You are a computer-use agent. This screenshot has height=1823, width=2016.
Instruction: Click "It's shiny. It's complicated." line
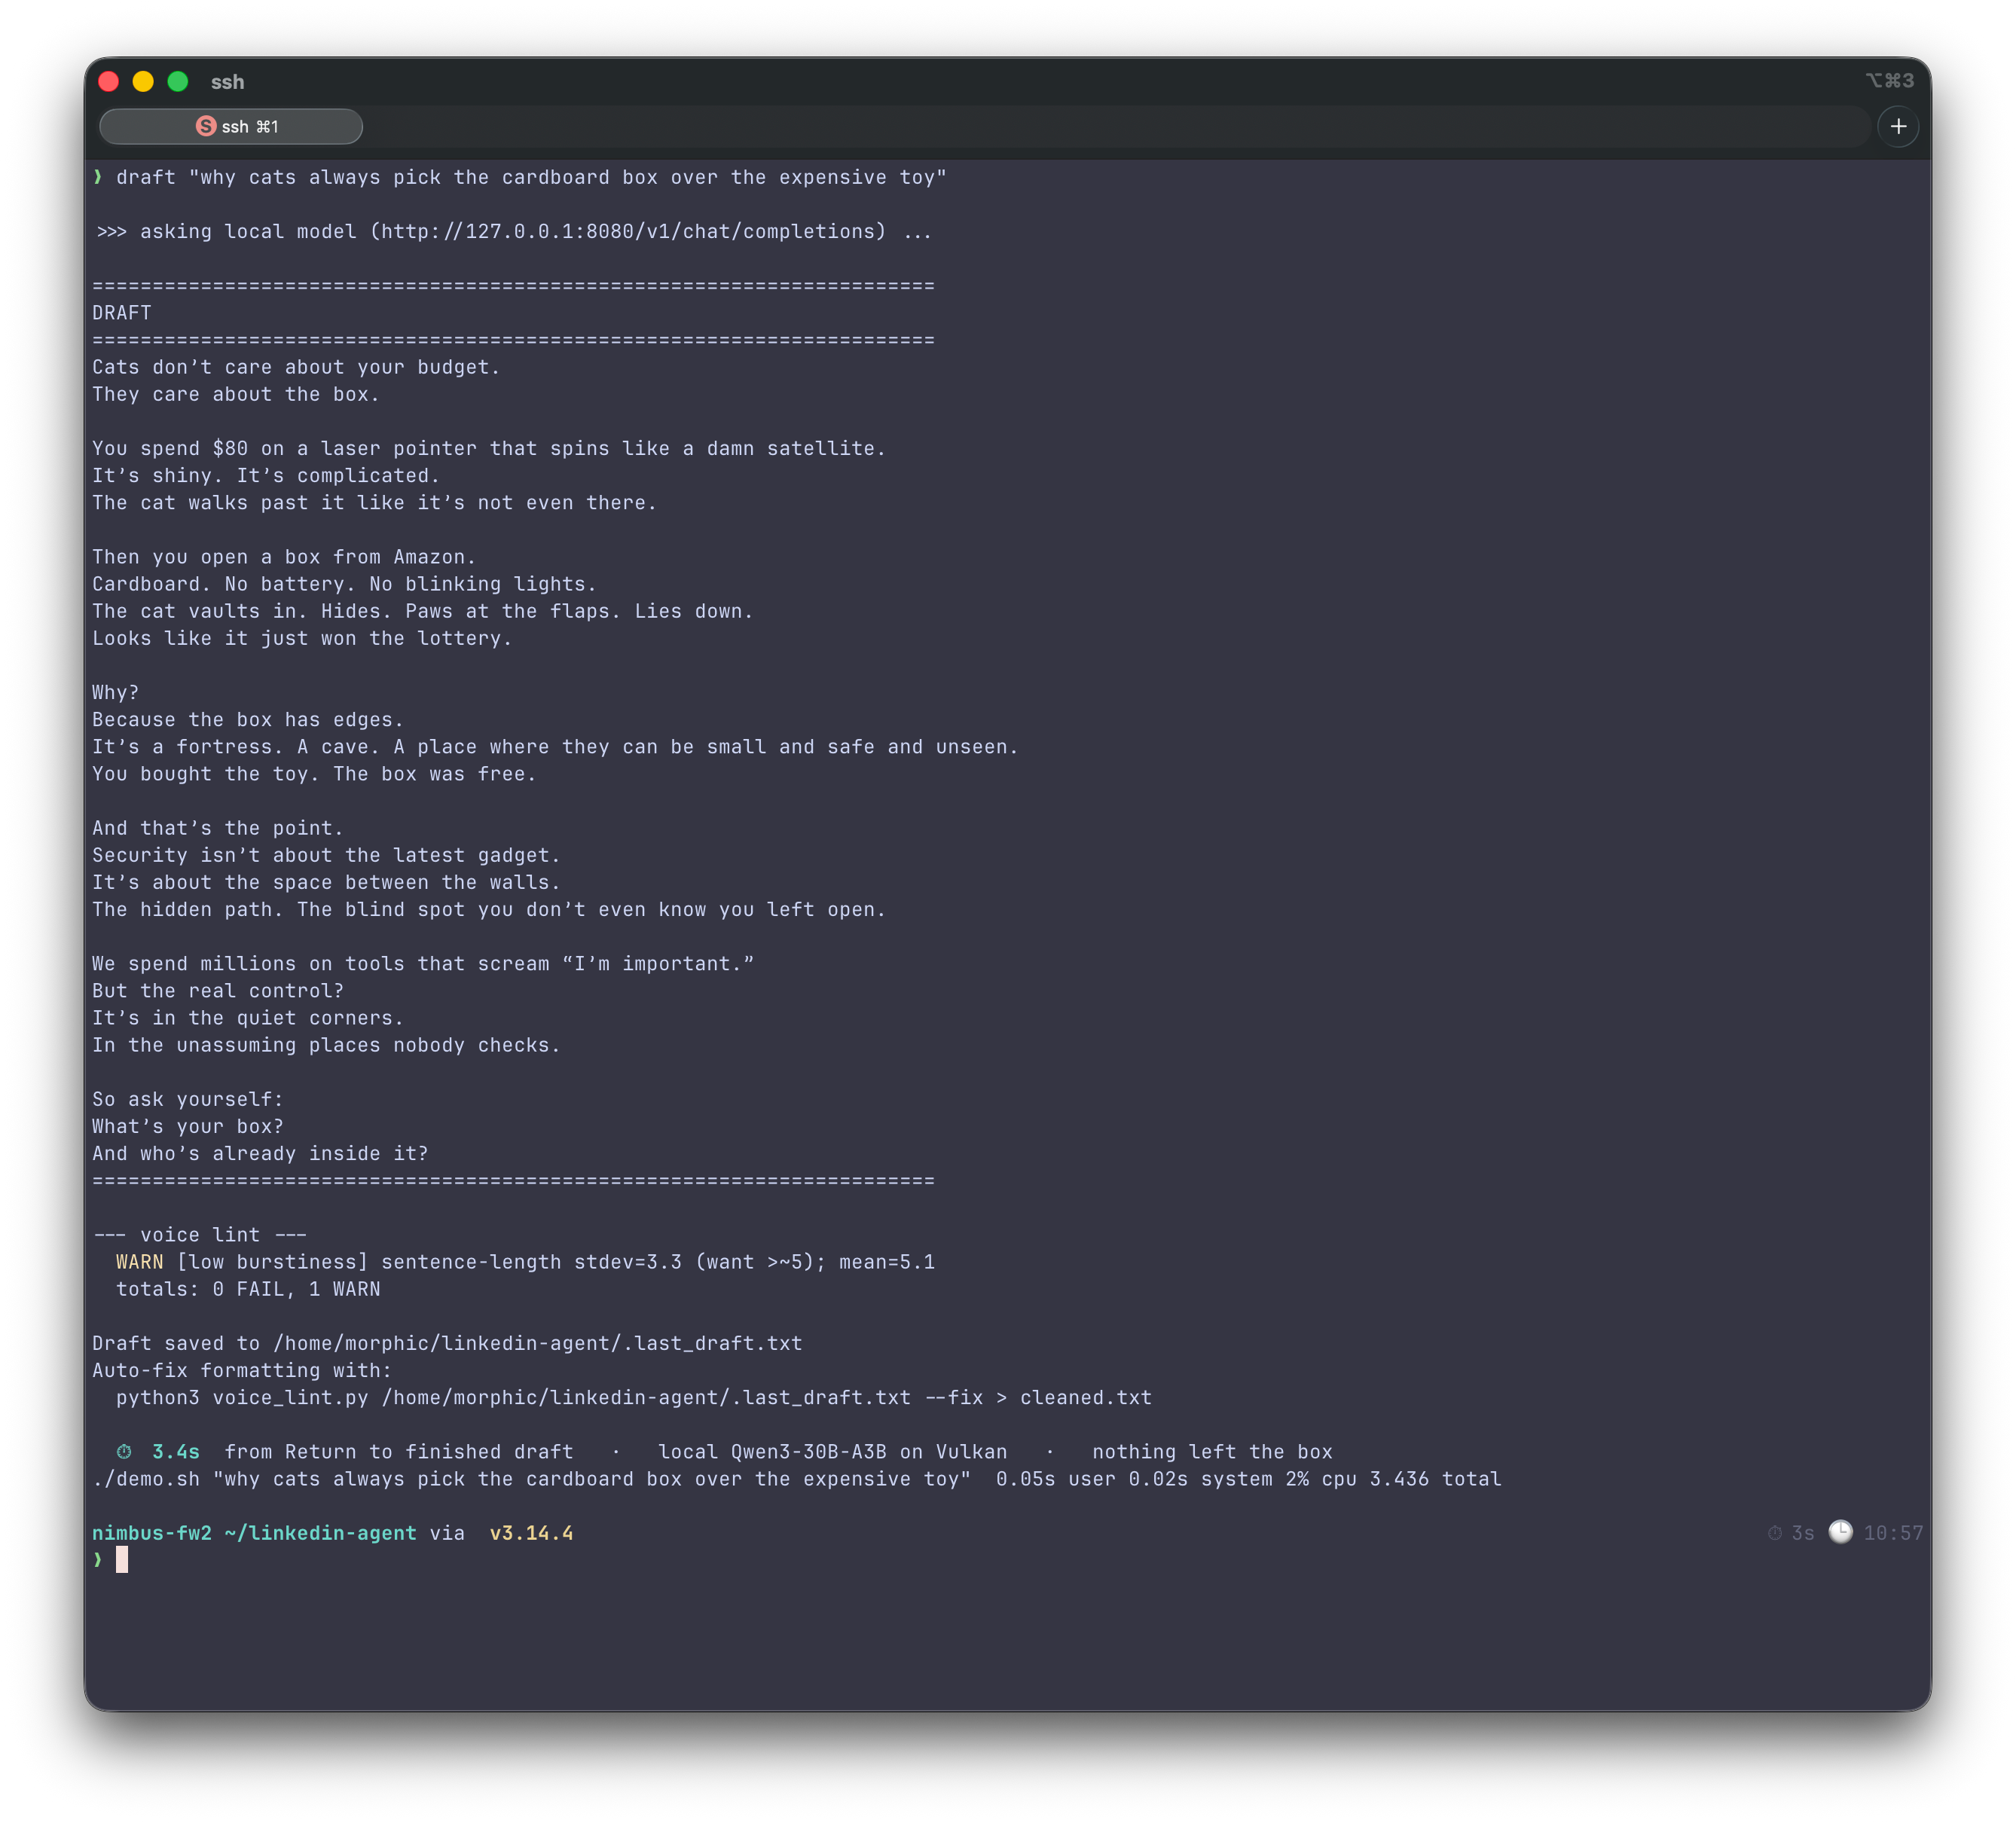coord(266,476)
